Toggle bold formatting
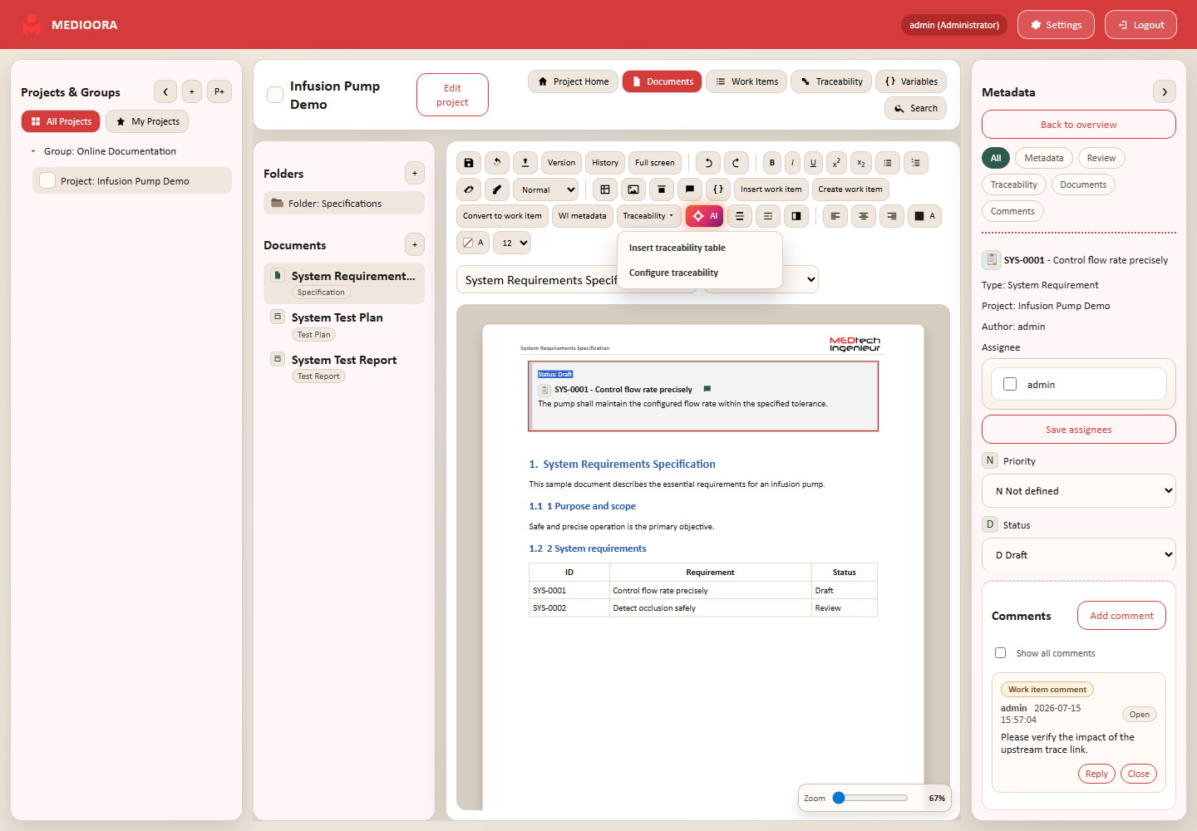Viewport: 1197px width, 831px height. [772, 163]
